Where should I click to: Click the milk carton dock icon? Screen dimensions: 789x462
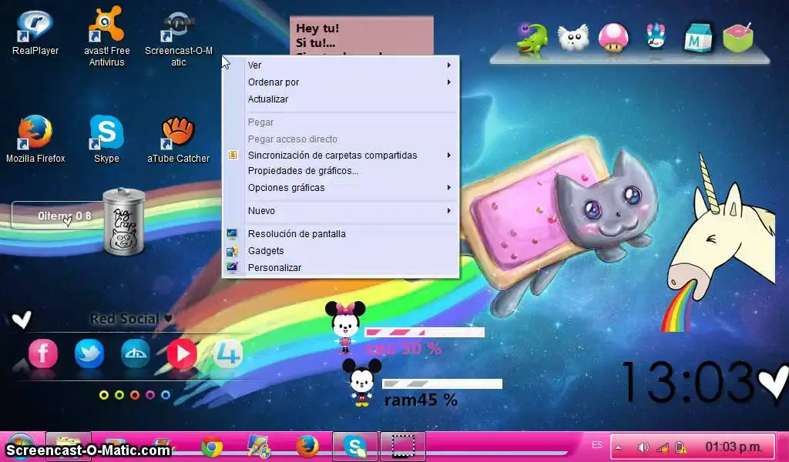pos(697,37)
